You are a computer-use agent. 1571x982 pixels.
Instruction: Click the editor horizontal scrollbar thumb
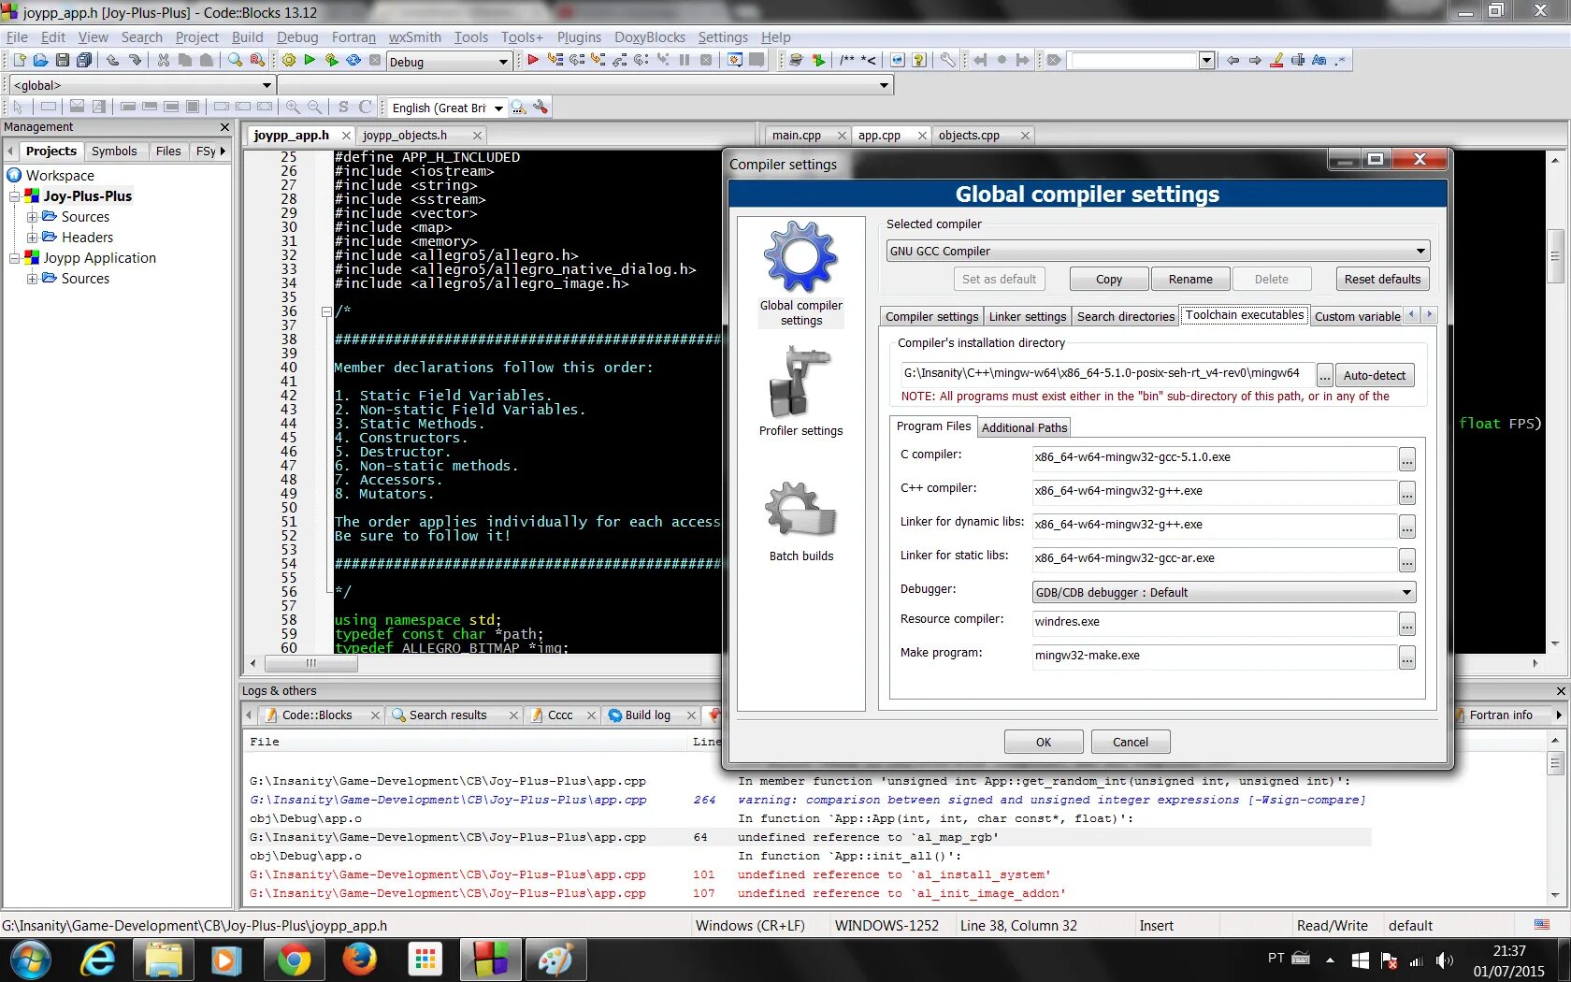click(311, 664)
